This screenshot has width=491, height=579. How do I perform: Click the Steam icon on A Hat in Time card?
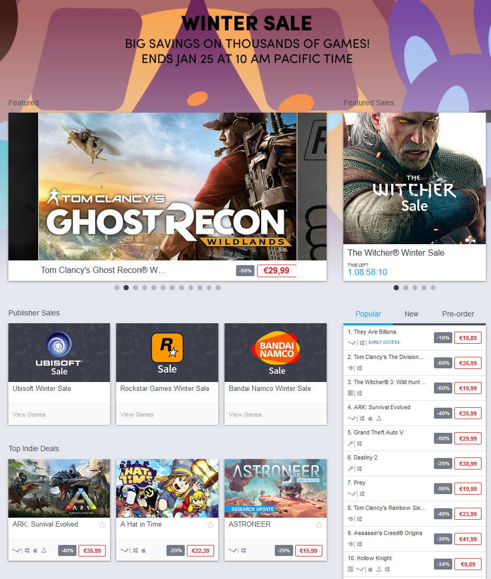[x=124, y=551]
